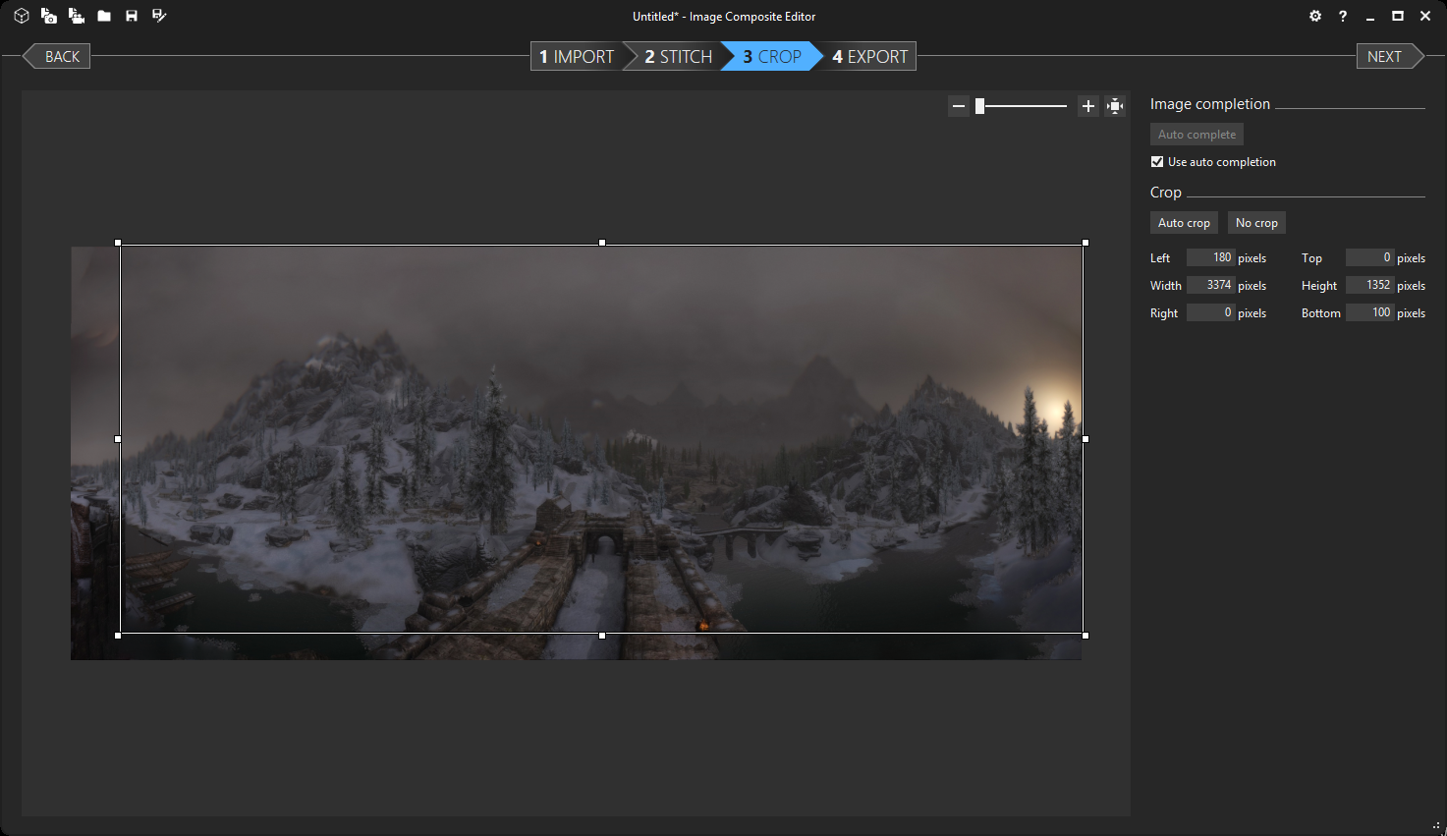Go to the 2 STITCH step
The width and height of the screenshot is (1447, 836).
(678, 56)
